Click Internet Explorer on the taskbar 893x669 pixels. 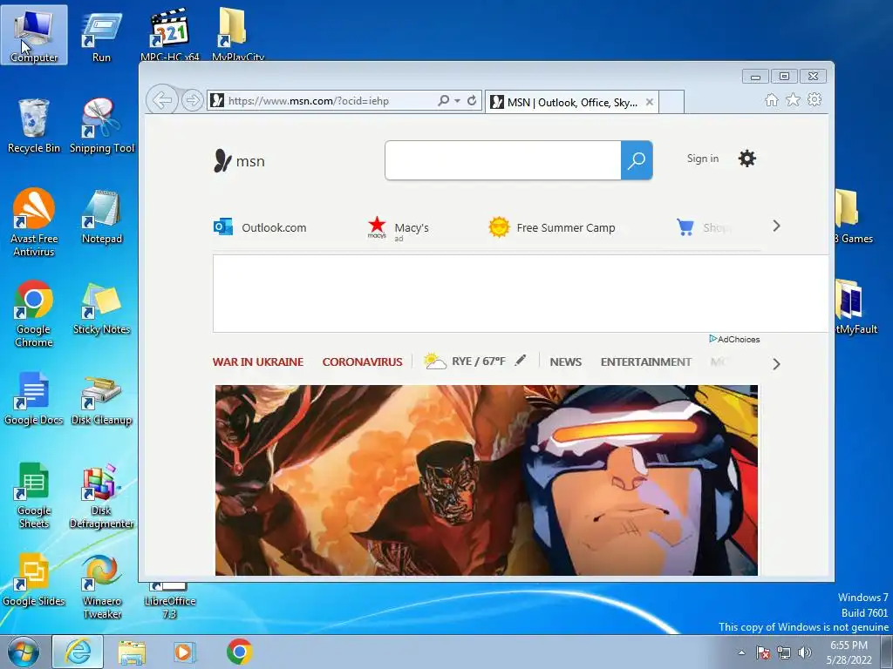[x=78, y=652]
